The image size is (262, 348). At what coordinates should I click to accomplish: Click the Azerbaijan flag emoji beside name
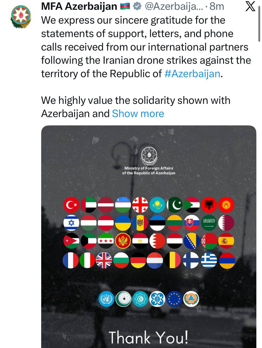pos(125,6)
